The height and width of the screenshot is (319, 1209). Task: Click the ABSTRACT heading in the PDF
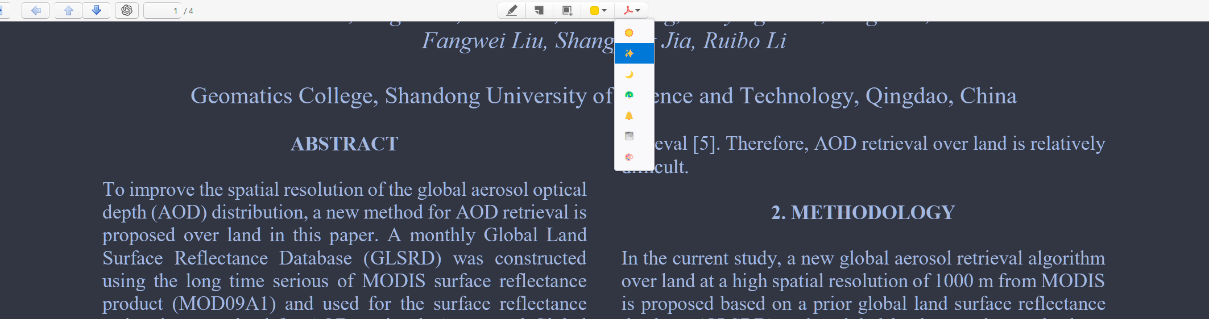345,144
